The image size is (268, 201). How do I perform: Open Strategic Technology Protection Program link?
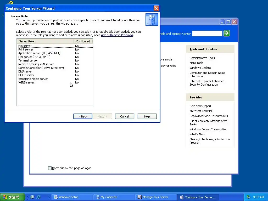tap(210, 141)
